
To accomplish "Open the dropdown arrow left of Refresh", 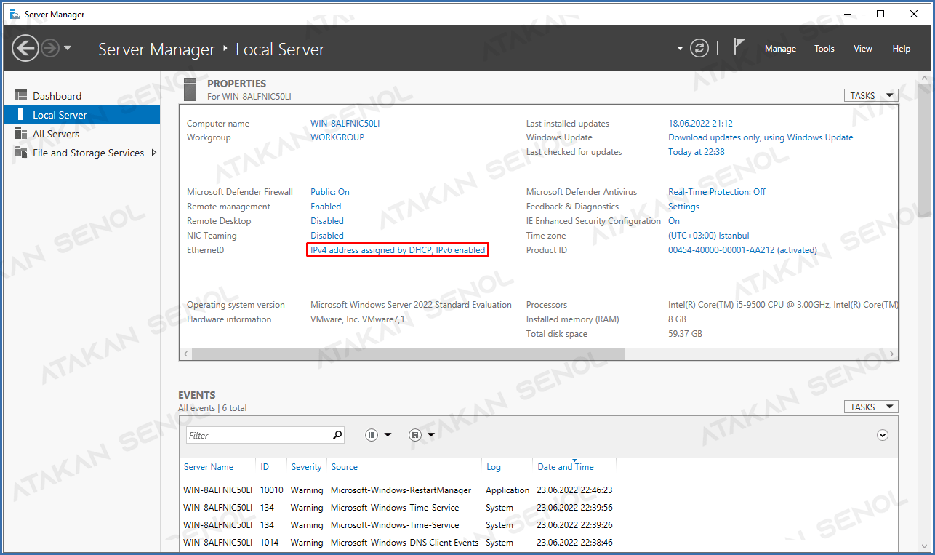I will 681,49.
